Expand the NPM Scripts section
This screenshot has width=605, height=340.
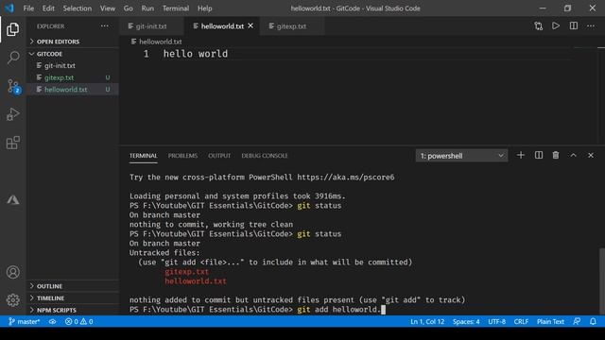click(x=73, y=310)
